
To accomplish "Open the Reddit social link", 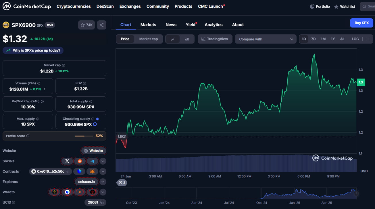I will (80, 161).
